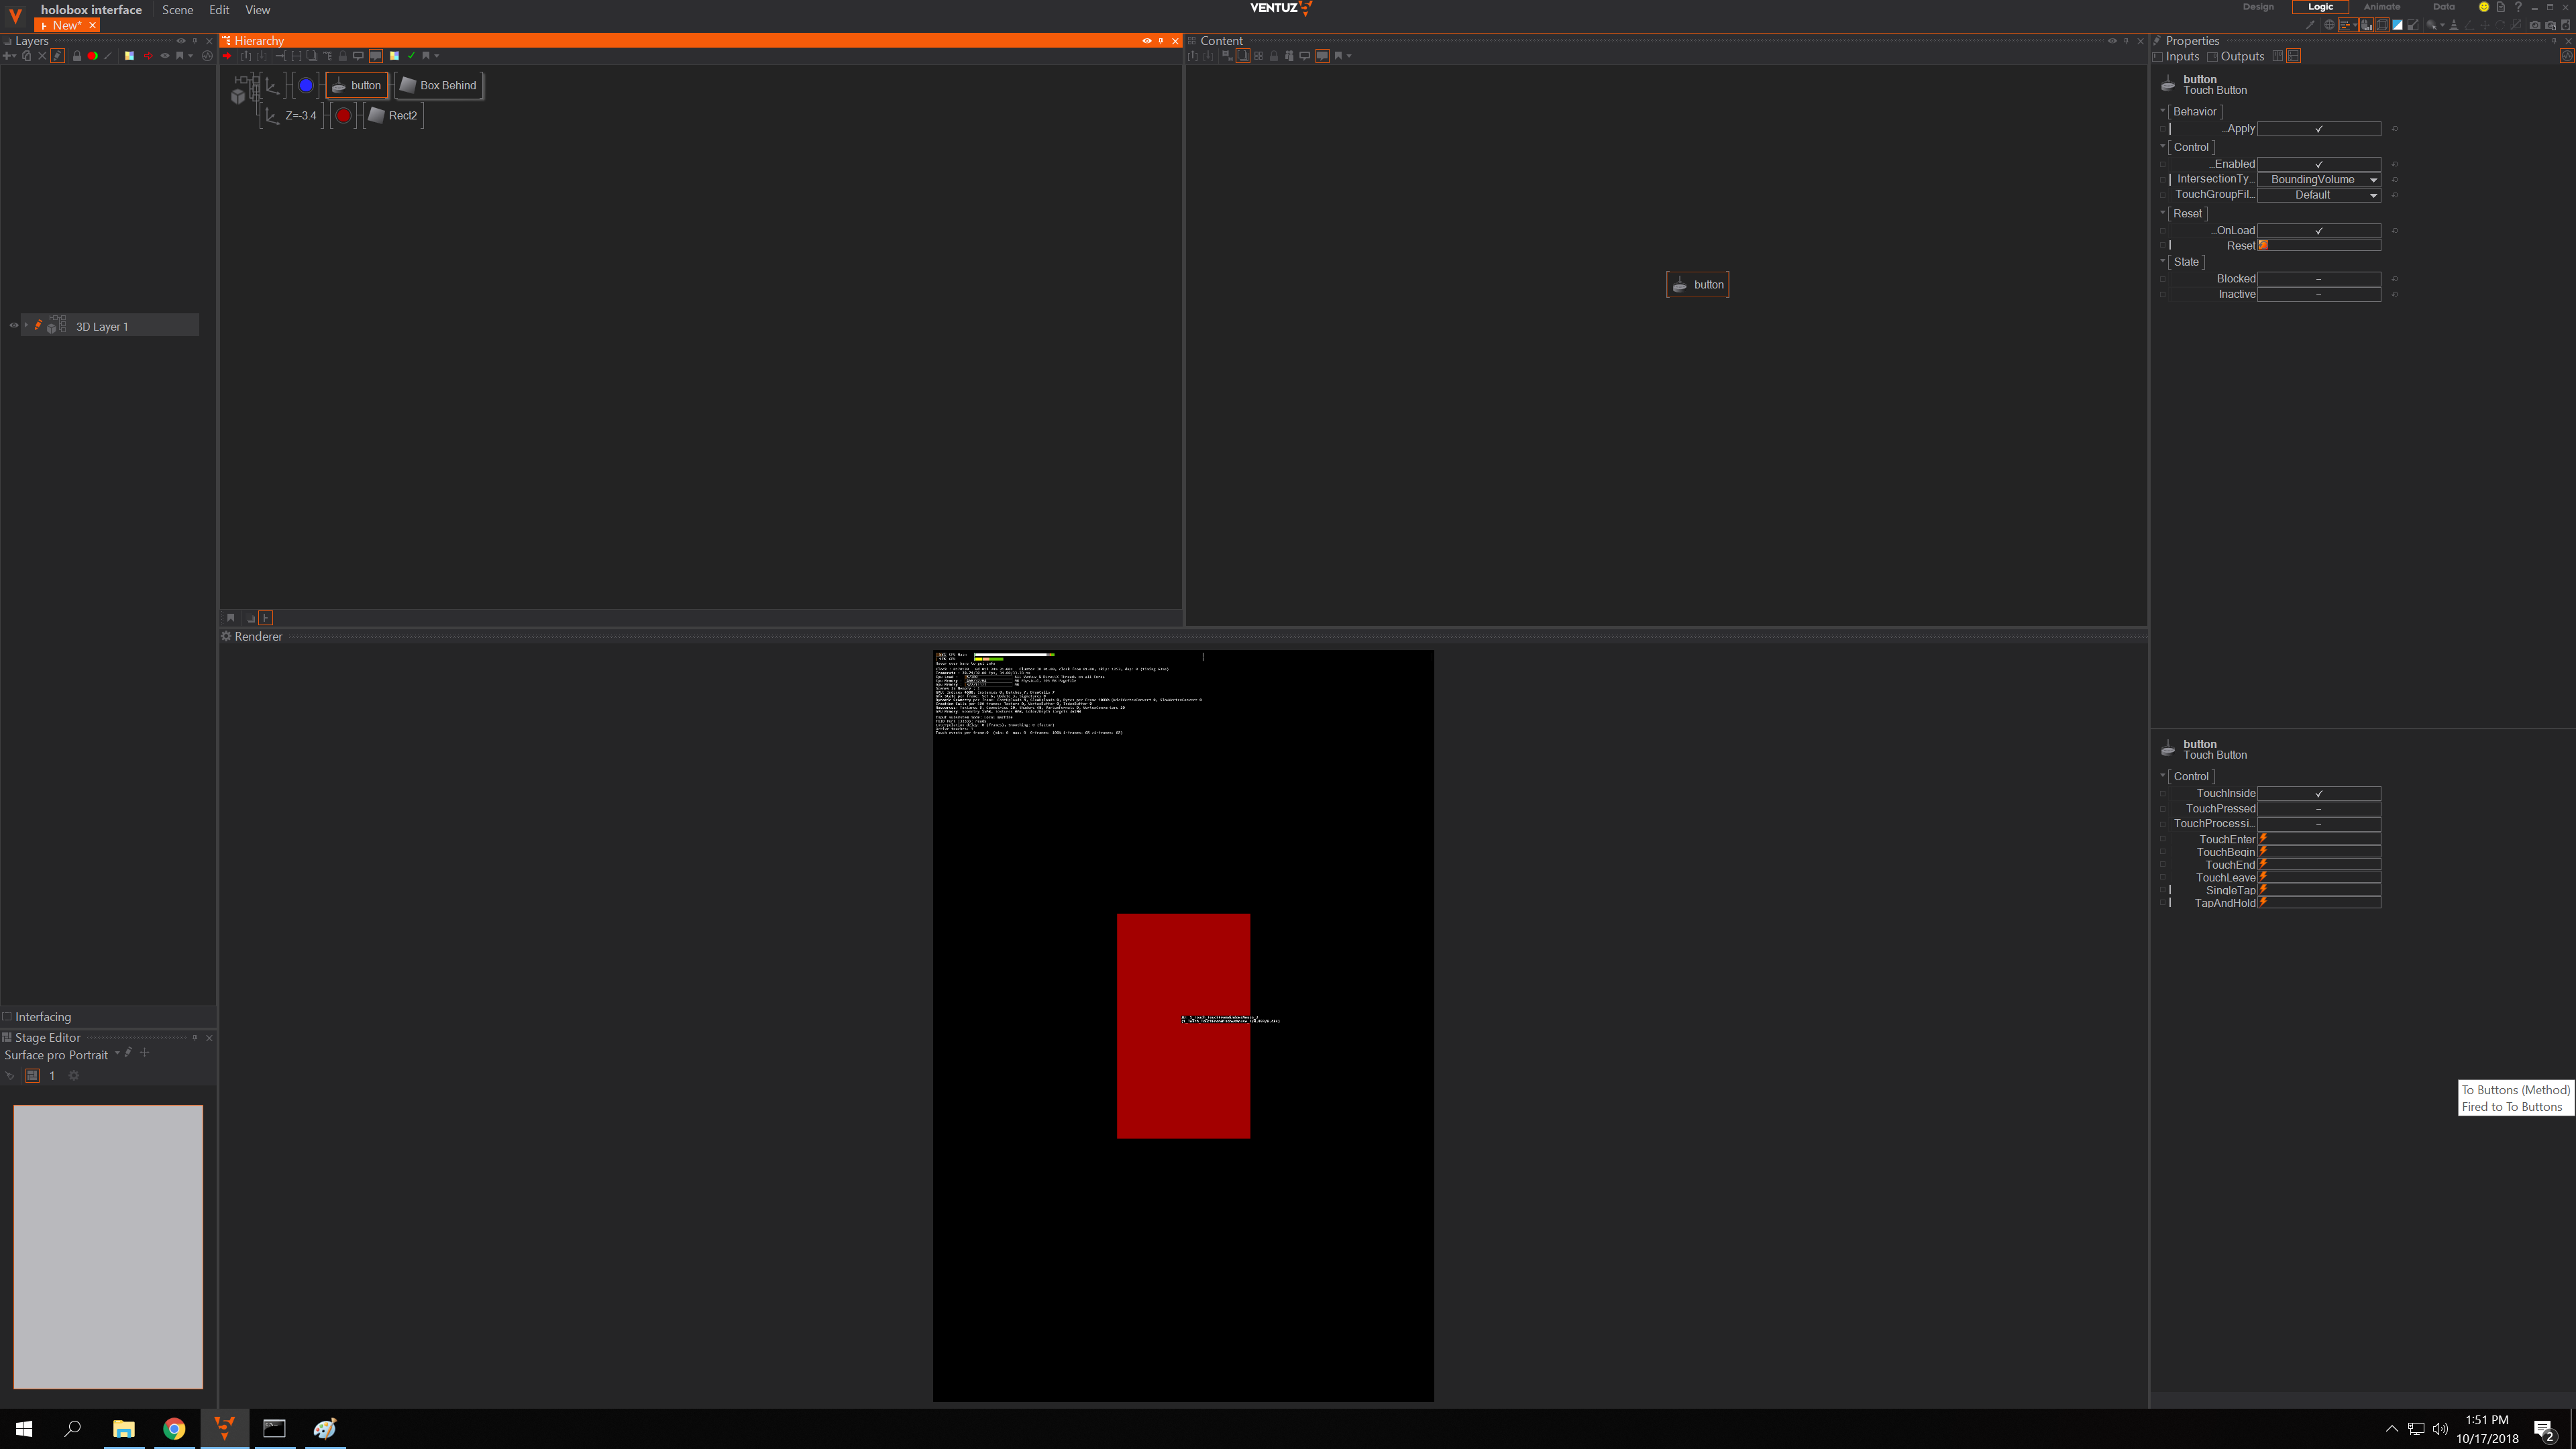Collapse the Behavior property group

pyautogui.click(x=2162, y=111)
